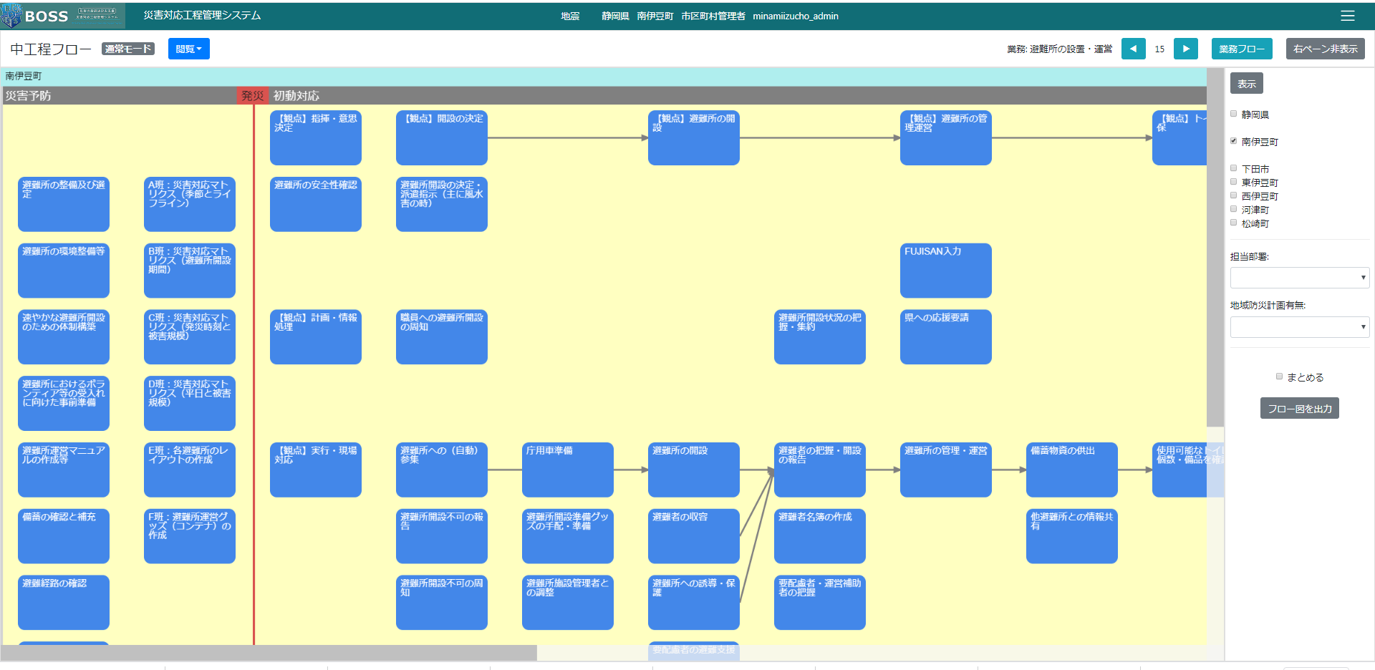Image resolution: width=1375 pixels, height=670 pixels.
Task: Enable the まとめる checkbox
Action: tap(1279, 377)
